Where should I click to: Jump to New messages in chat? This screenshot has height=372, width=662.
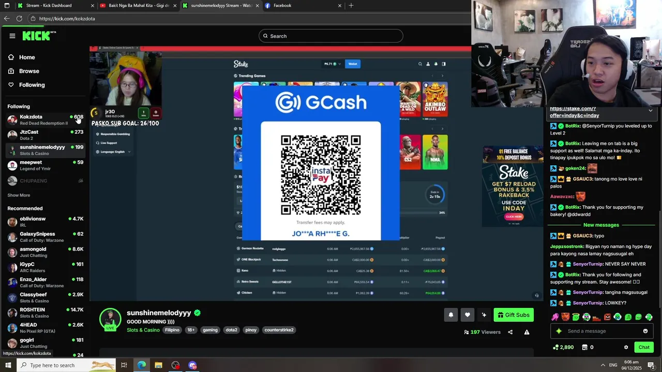tap(601, 225)
